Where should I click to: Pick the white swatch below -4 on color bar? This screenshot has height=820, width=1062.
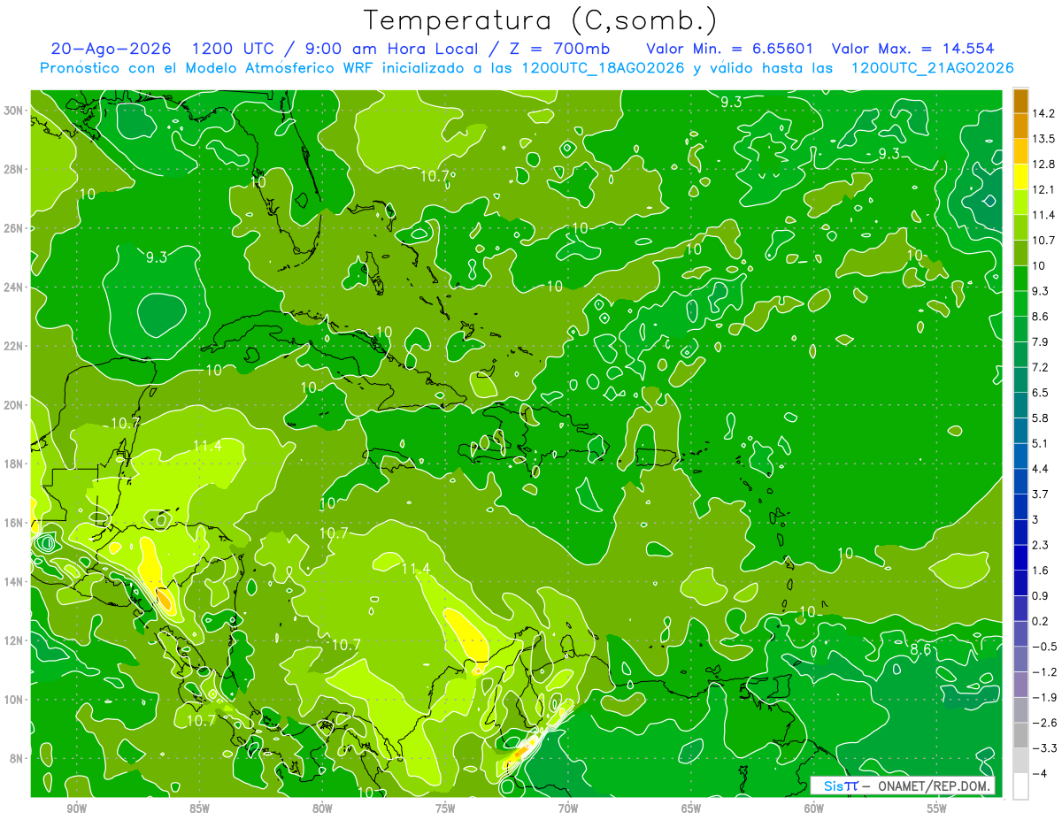(x=1020, y=786)
